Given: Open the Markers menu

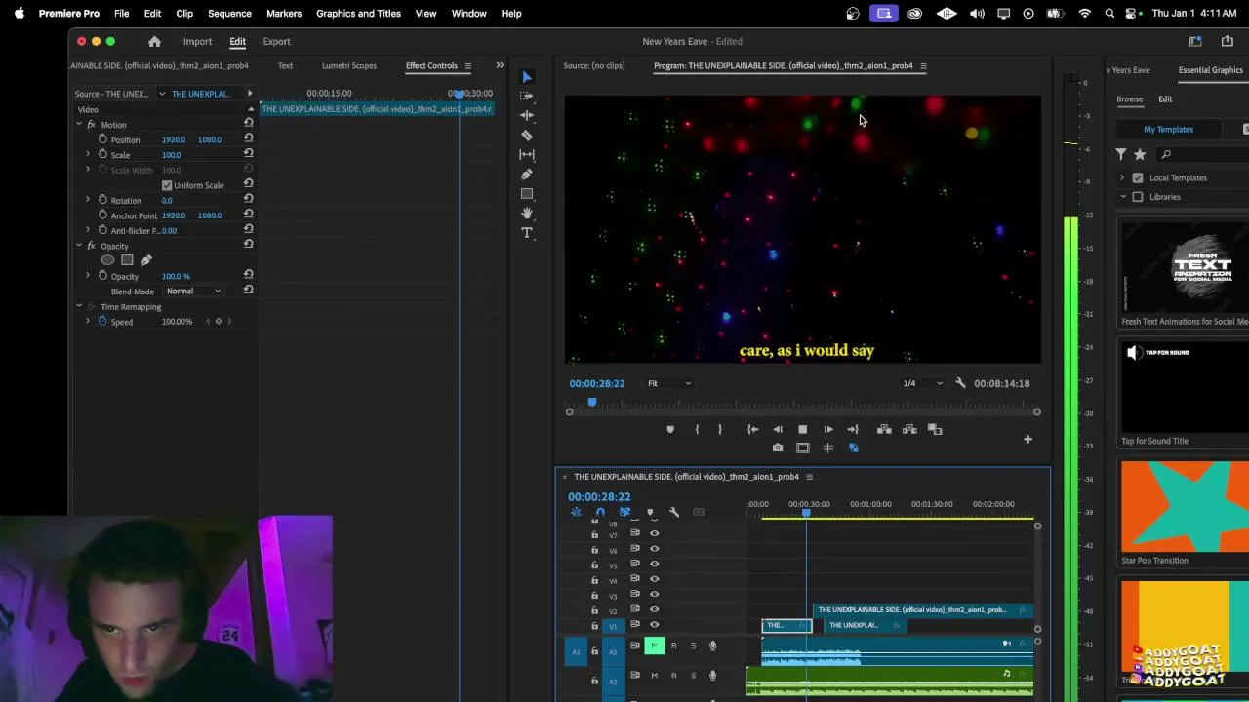Looking at the screenshot, I should tap(284, 13).
